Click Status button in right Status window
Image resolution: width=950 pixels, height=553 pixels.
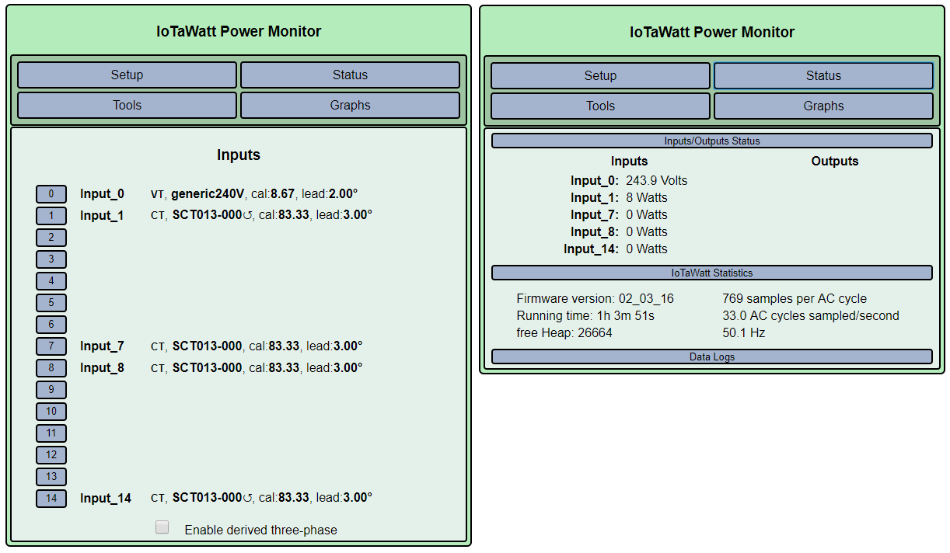[x=823, y=75]
